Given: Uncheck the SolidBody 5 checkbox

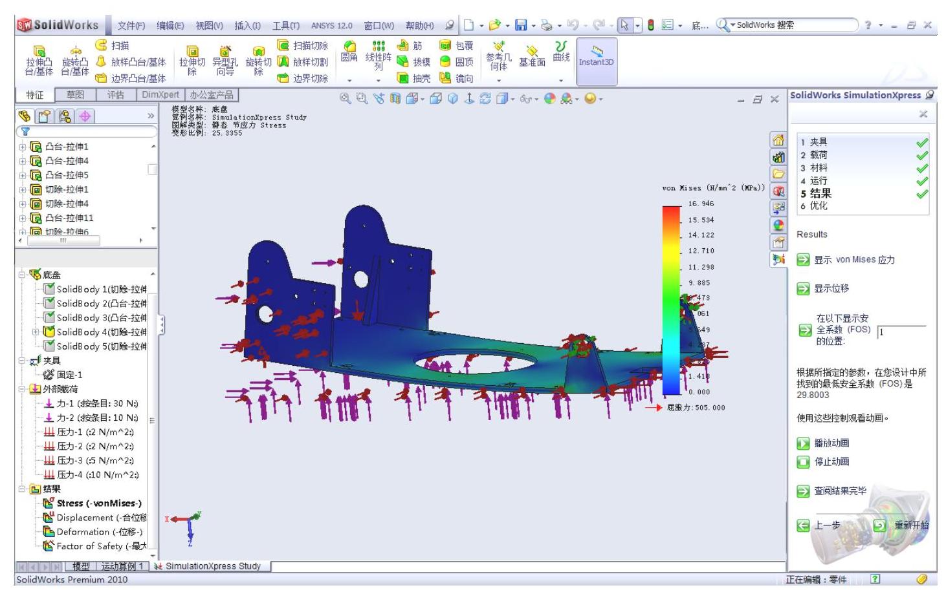Looking at the screenshot, I should (49, 346).
